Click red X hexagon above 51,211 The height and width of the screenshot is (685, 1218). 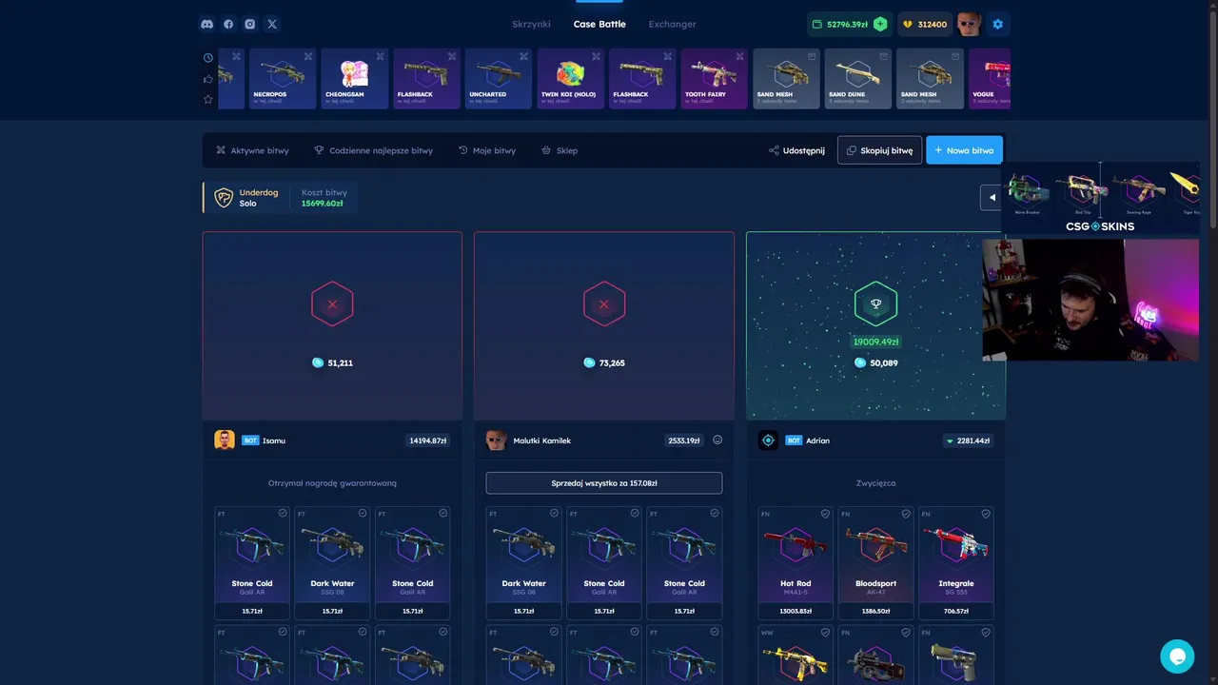(332, 304)
